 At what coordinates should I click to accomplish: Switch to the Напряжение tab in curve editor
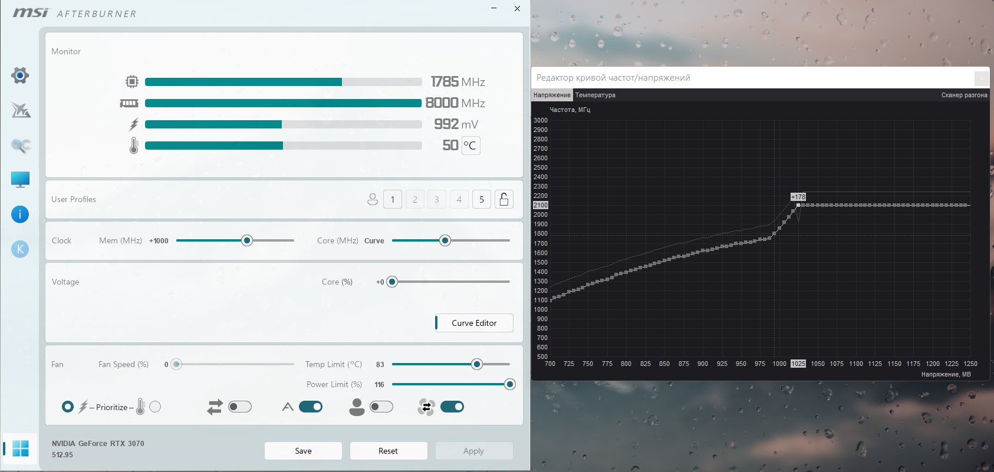(x=552, y=95)
